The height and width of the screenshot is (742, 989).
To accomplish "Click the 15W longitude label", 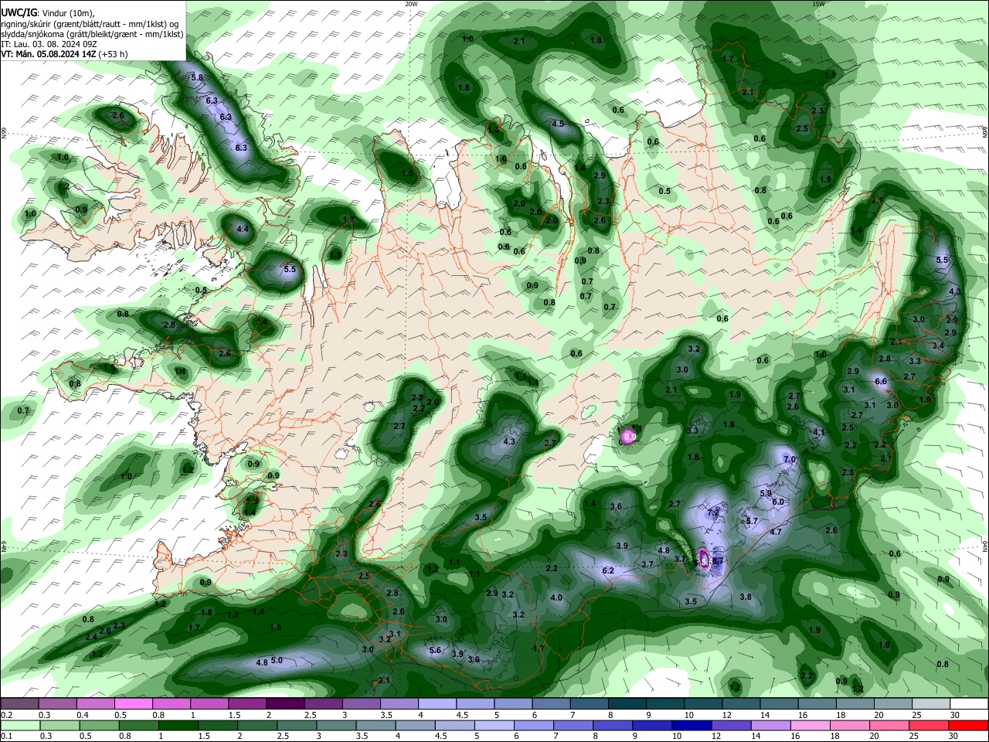I will [818, 4].
